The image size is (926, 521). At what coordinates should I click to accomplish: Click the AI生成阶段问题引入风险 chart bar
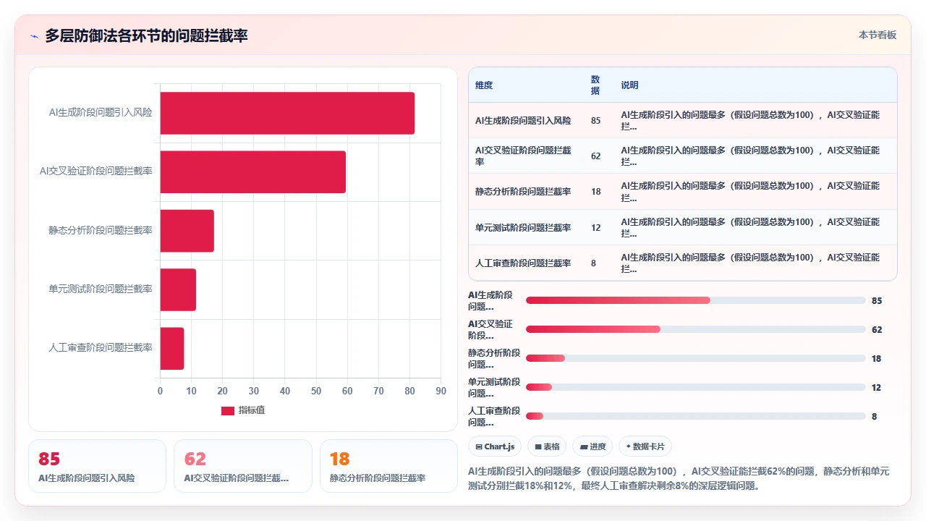[287, 113]
